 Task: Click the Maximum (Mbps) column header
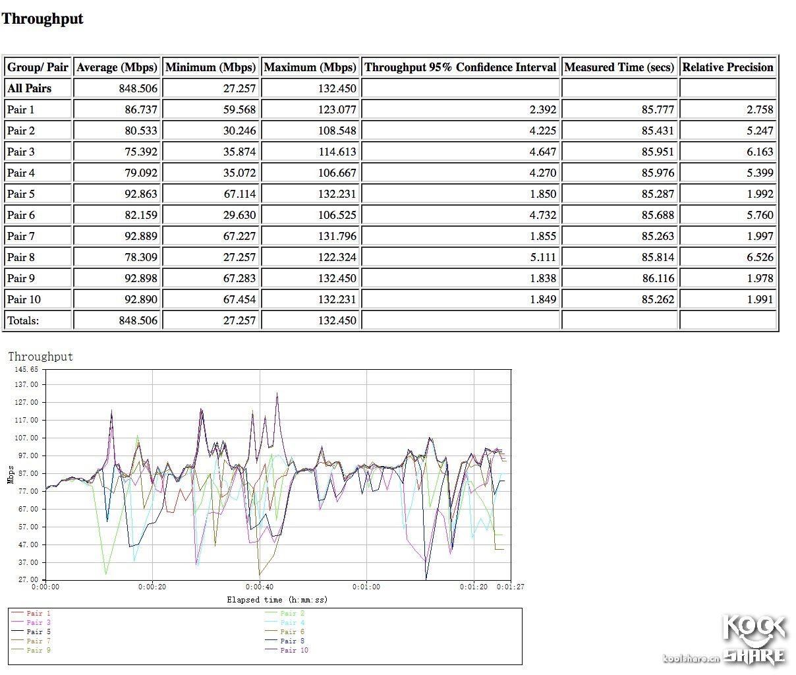pyautogui.click(x=310, y=67)
